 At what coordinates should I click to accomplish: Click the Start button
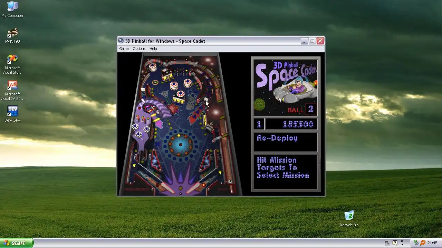[x=17, y=243]
